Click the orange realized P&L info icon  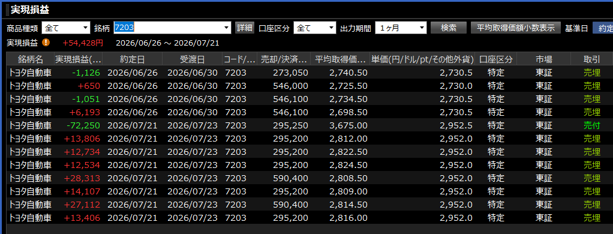[46, 42]
